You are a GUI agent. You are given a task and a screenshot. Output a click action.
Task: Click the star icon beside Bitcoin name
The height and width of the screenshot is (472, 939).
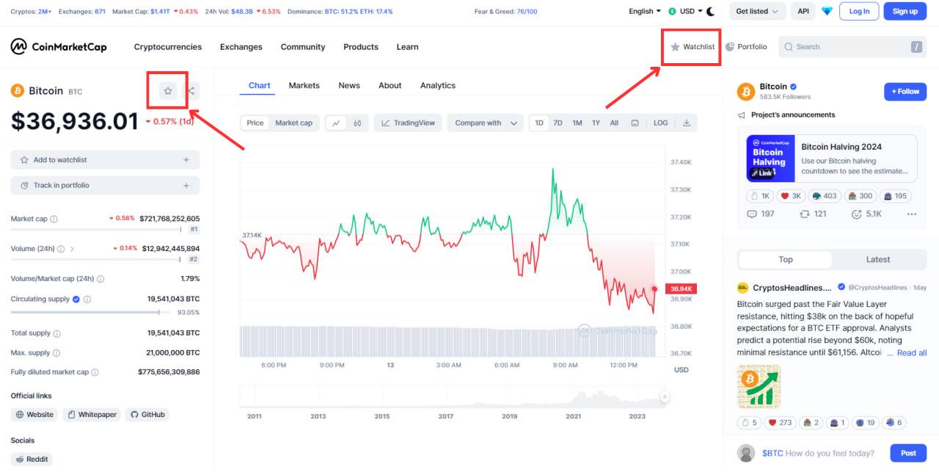168,91
